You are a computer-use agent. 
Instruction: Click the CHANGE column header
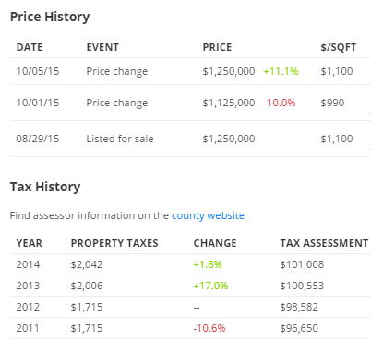215,243
